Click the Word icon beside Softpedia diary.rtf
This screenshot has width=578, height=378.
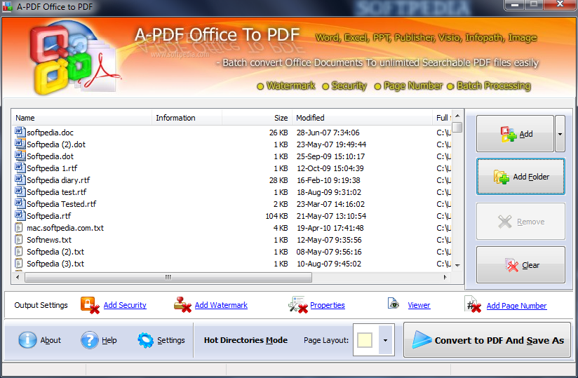pos(20,180)
